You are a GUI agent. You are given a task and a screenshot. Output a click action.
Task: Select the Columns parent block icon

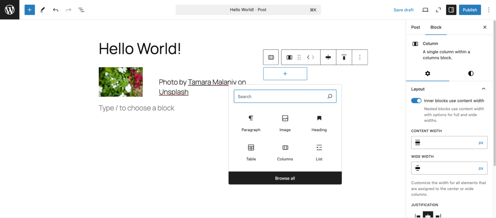click(x=271, y=57)
